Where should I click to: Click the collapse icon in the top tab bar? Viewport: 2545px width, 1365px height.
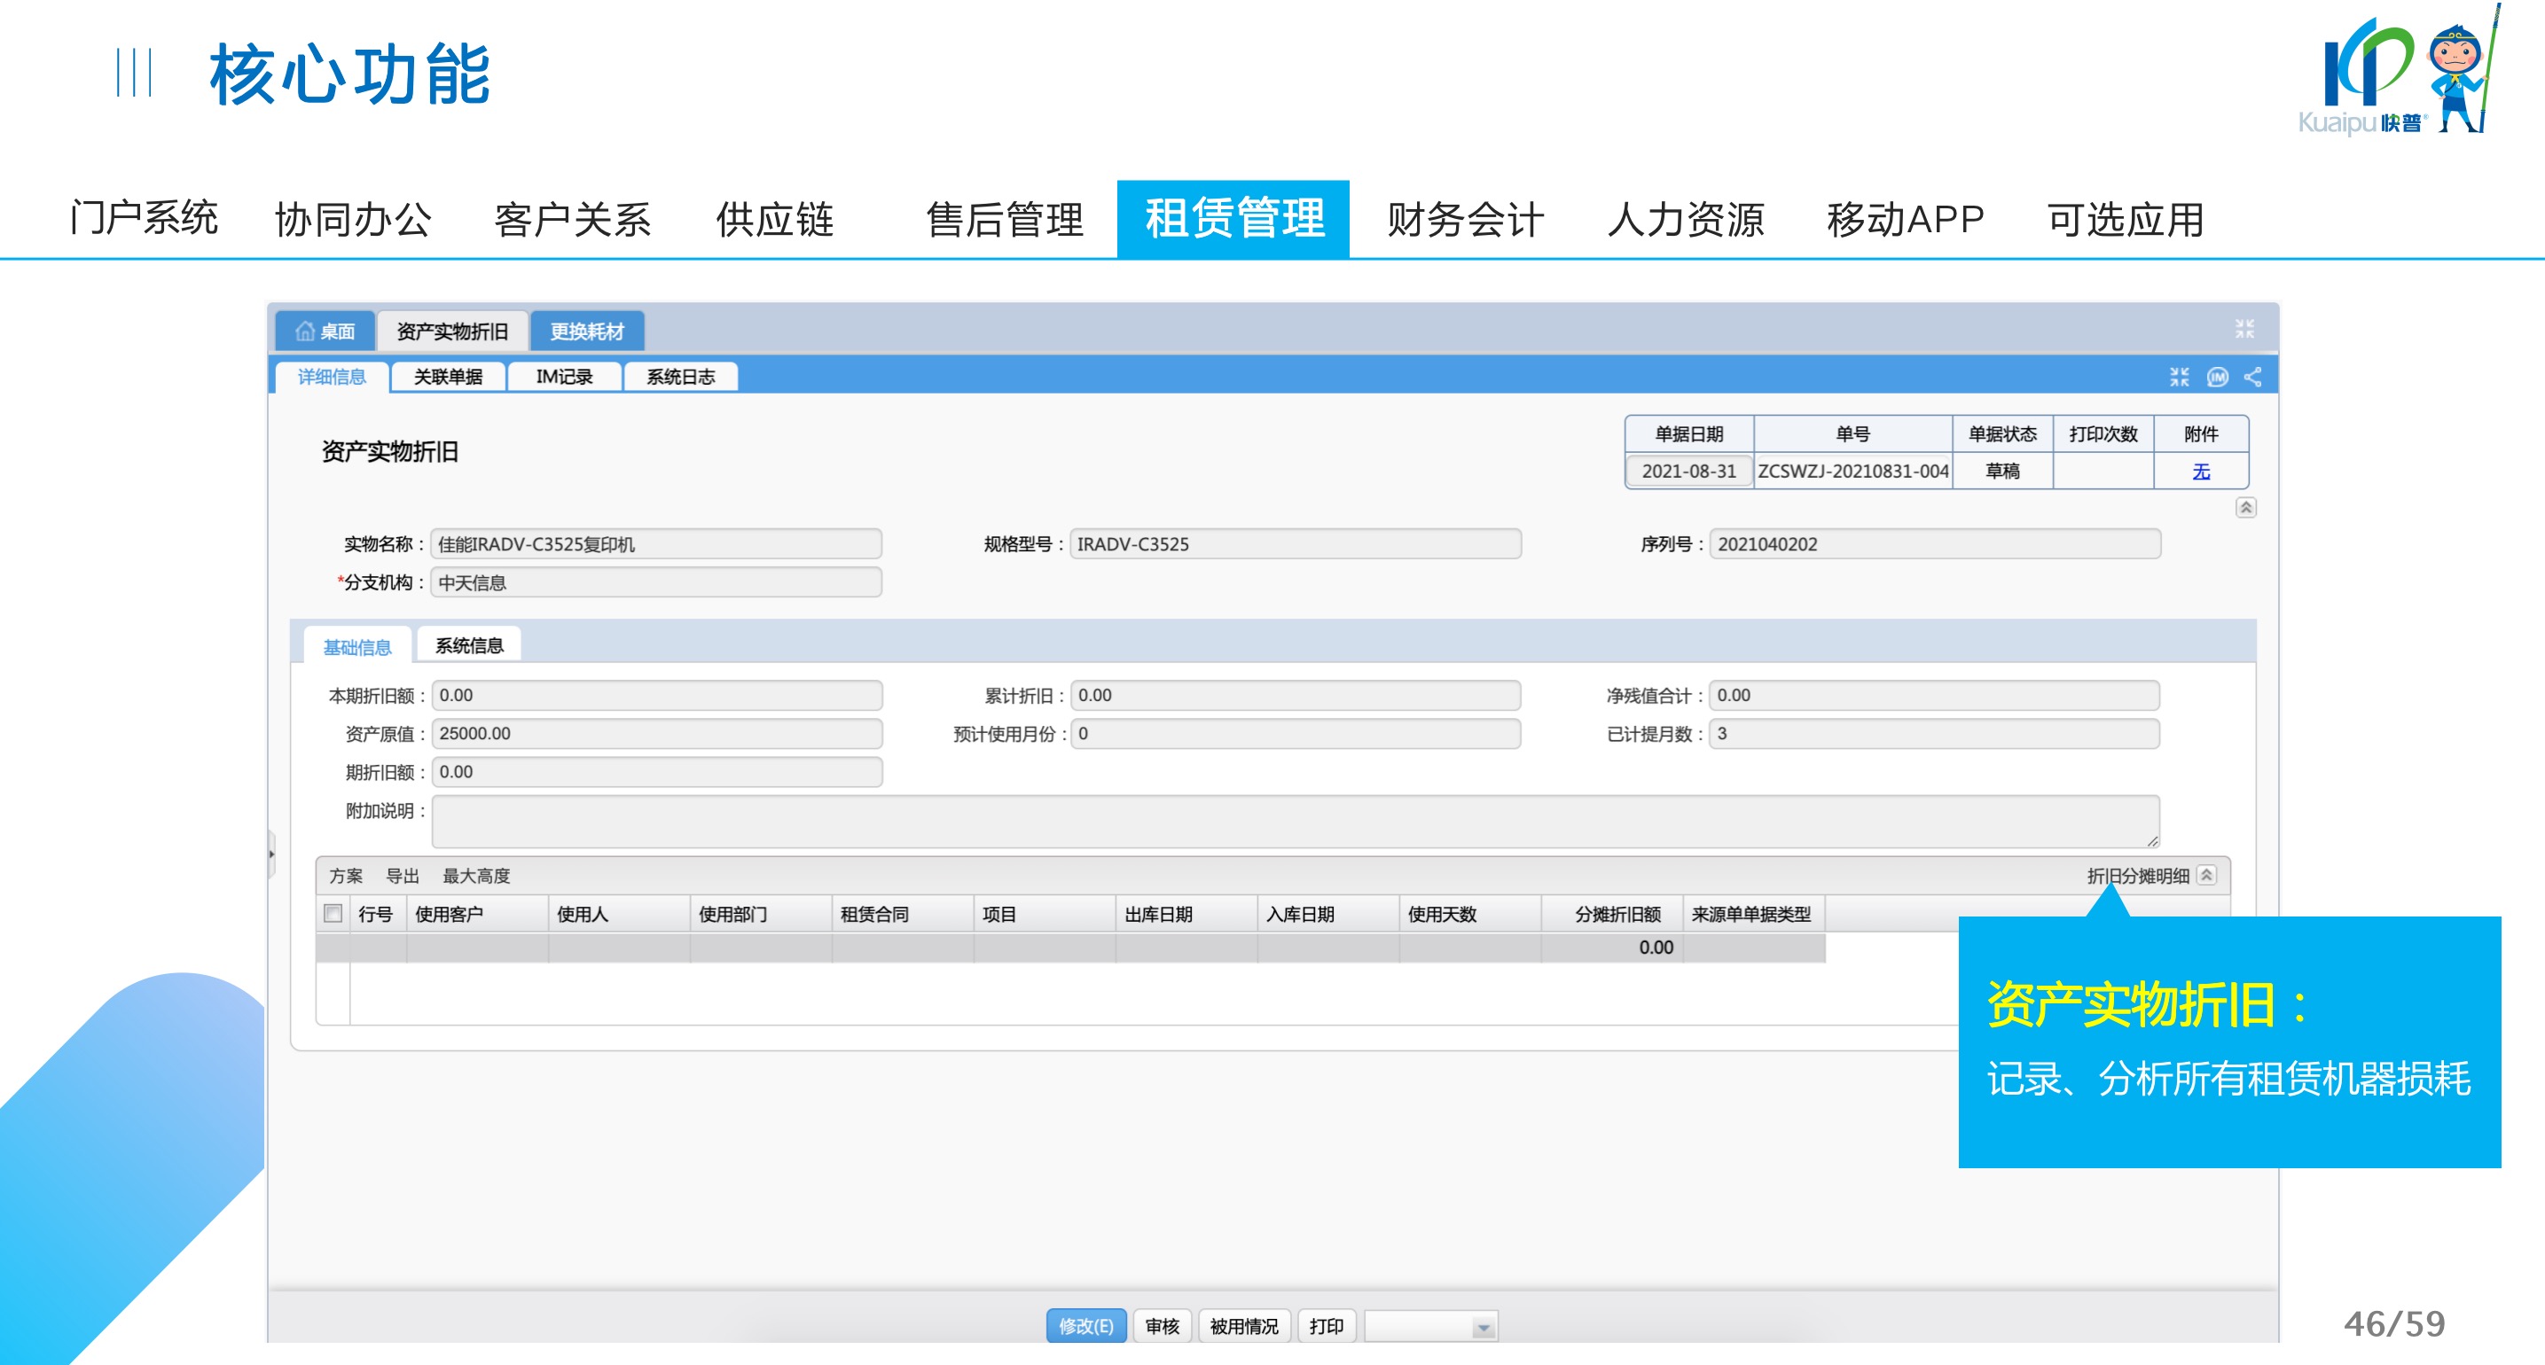(2244, 329)
